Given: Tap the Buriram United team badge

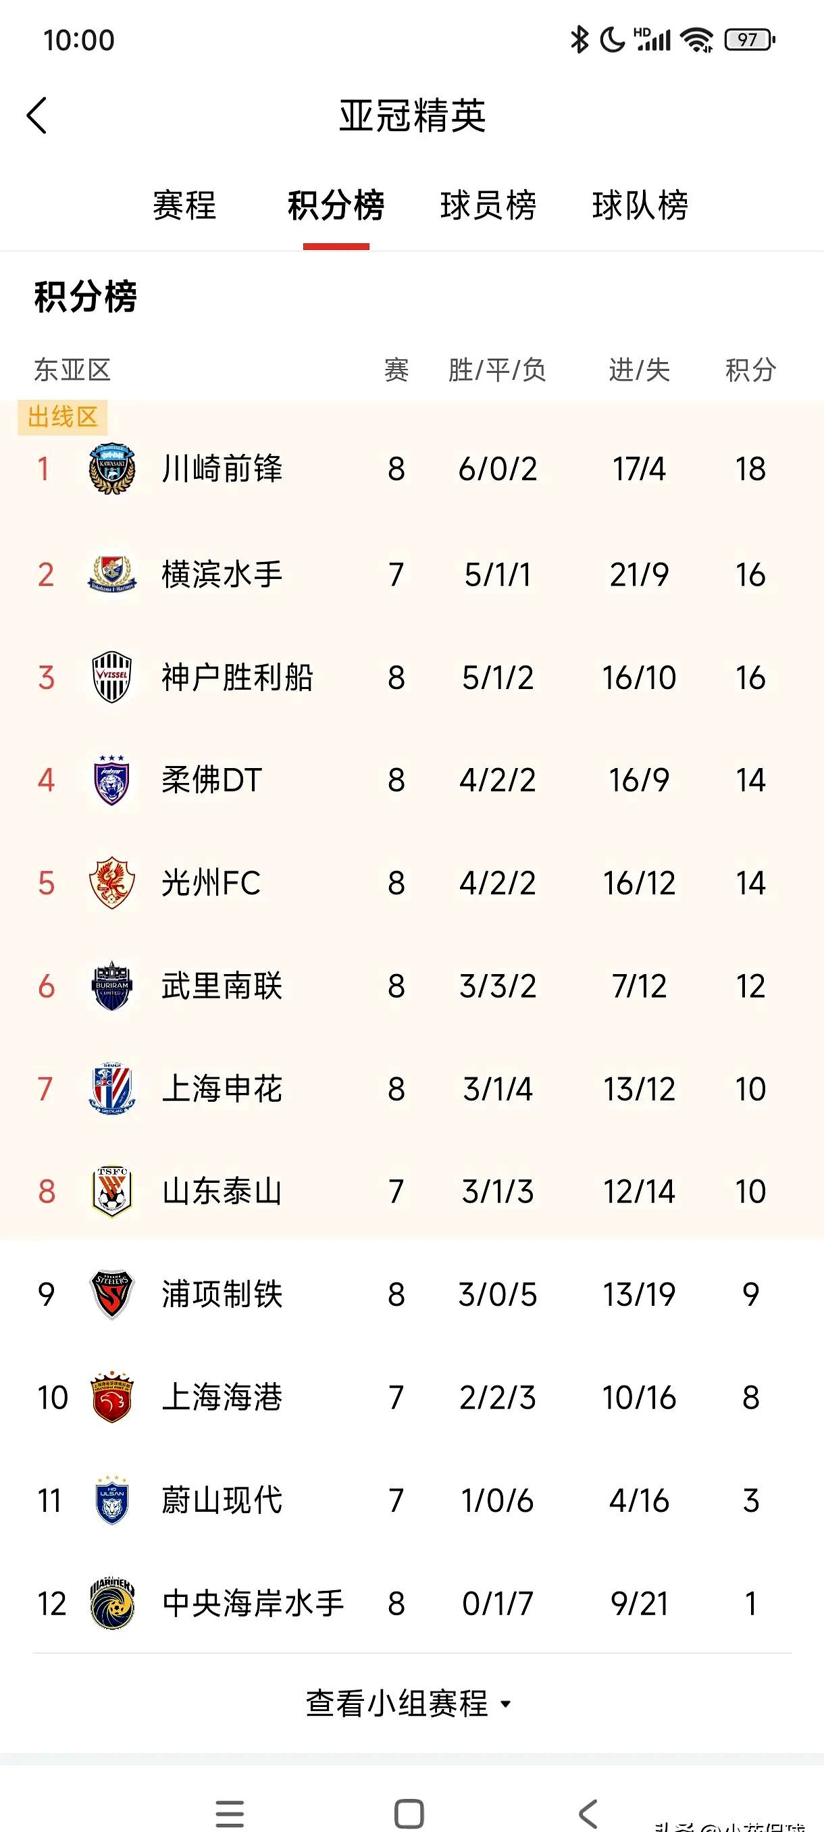Looking at the screenshot, I should [111, 986].
